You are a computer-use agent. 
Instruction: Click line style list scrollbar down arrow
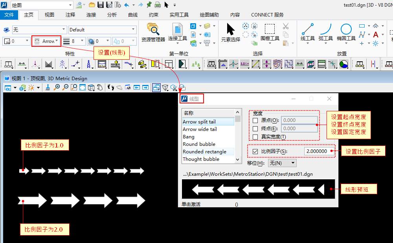coord(238,160)
